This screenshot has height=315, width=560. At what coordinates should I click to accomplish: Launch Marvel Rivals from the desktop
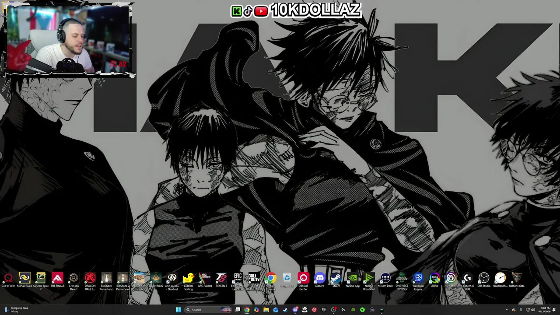tap(24, 280)
